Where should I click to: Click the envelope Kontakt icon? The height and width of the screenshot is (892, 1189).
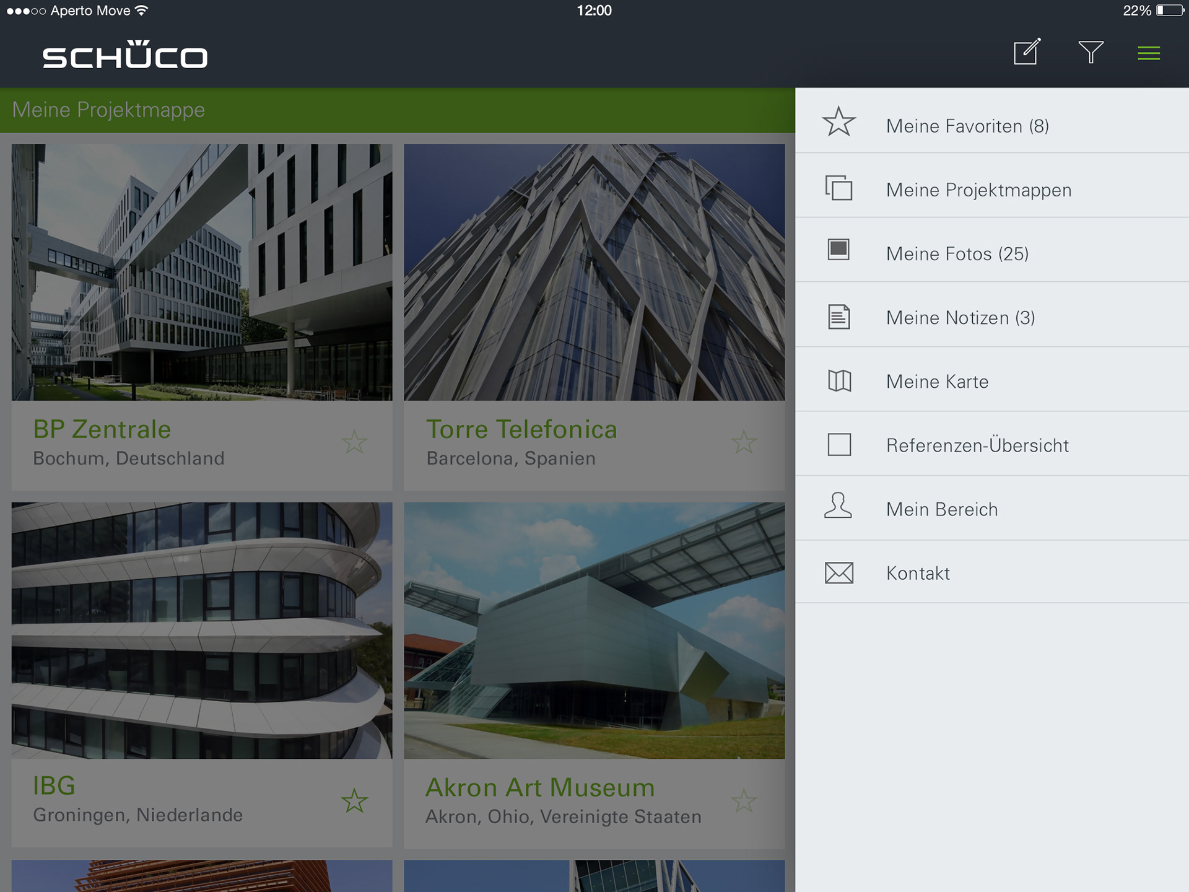tap(839, 573)
